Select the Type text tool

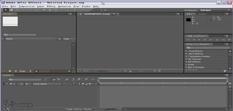pos(56,10)
